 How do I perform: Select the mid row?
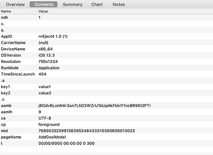tap(106, 131)
